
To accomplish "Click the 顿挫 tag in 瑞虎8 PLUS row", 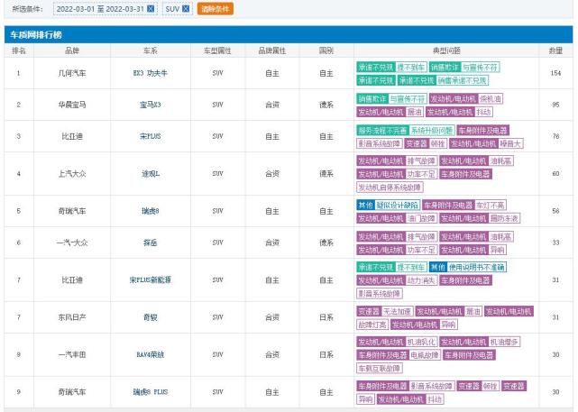I will [x=491, y=387].
